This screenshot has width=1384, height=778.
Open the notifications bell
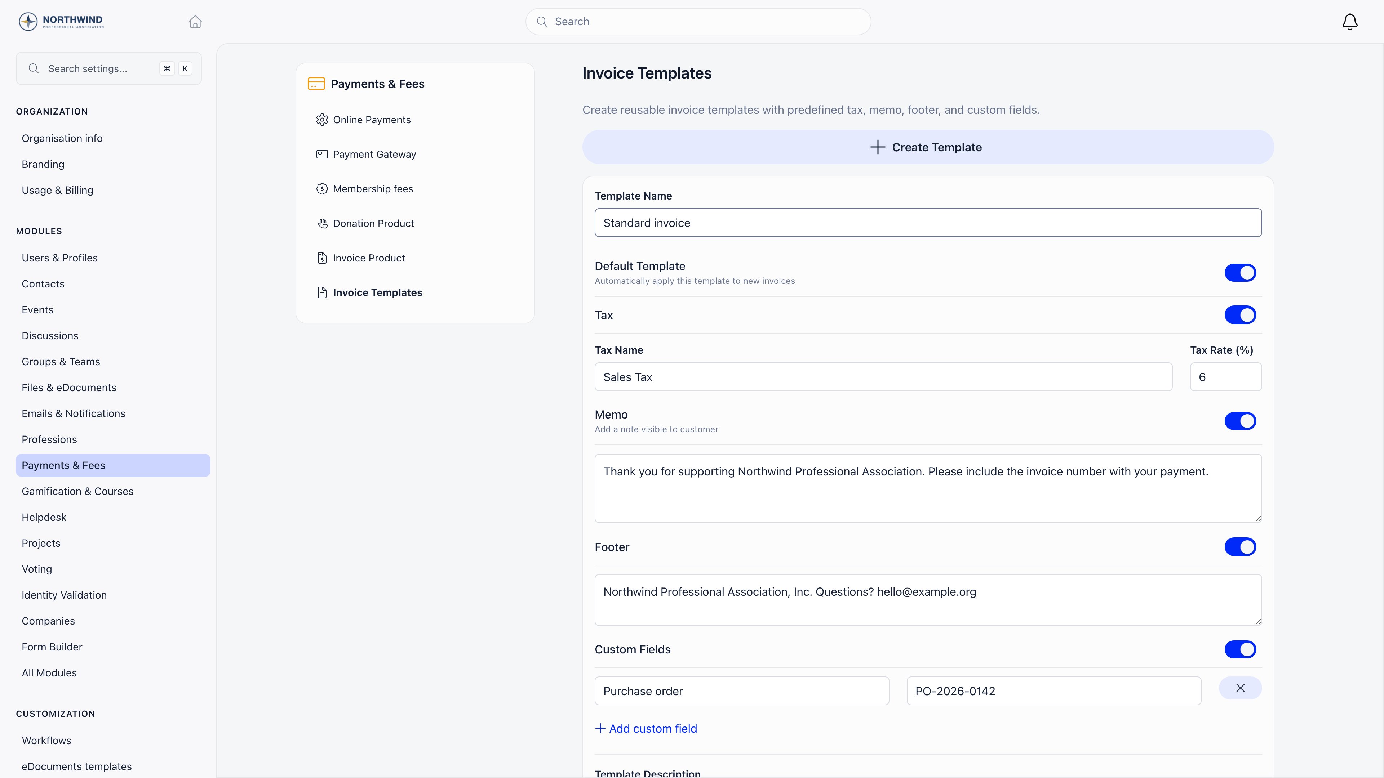[1350, 22]
